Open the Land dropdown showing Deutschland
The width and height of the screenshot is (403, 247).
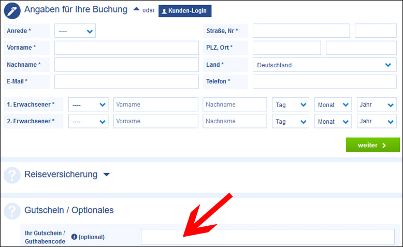tap(325, 65)
